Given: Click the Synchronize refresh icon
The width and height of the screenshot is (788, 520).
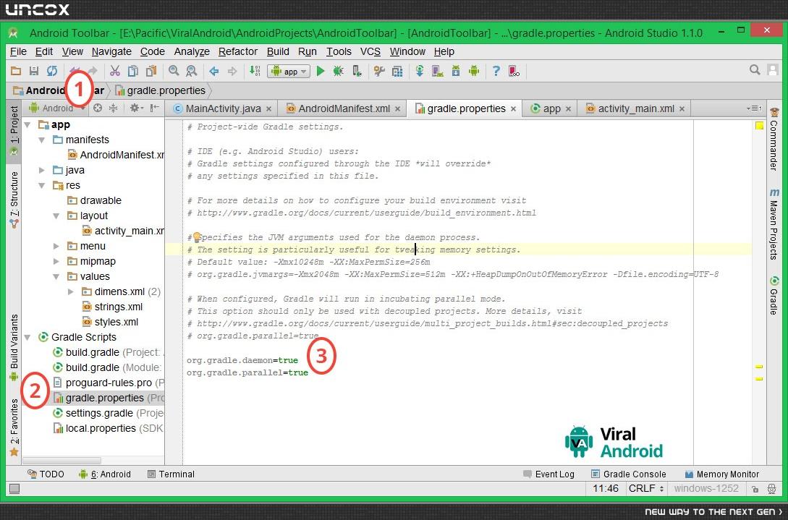Looking at the screenshot, I should point(52,72).
